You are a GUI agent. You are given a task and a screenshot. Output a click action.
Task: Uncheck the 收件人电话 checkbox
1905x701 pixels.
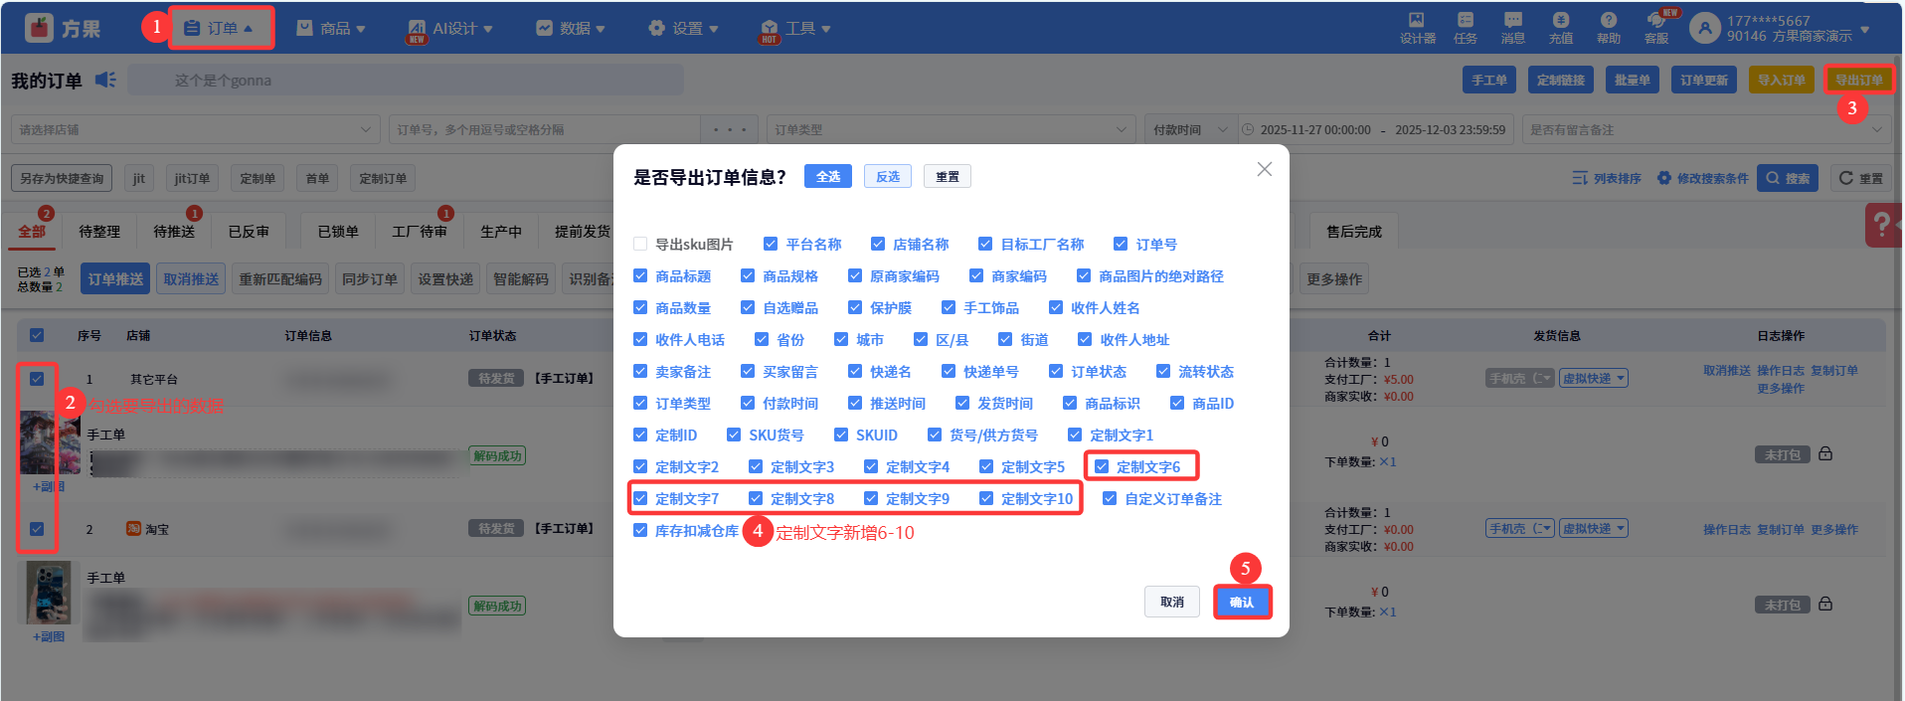(x=640, y=339)
